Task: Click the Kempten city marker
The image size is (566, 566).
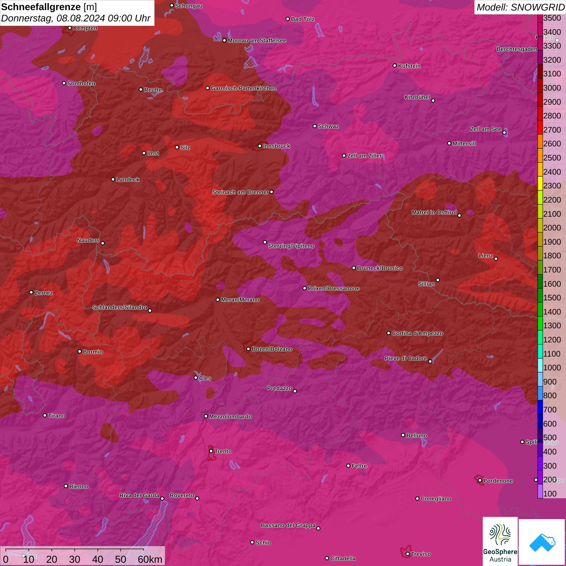Action: tap(70, 28)
